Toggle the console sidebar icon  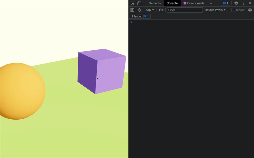click(132, 10)
